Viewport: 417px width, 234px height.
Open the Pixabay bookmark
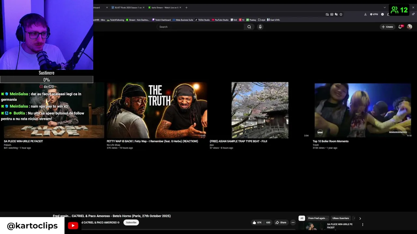point(251,20)
